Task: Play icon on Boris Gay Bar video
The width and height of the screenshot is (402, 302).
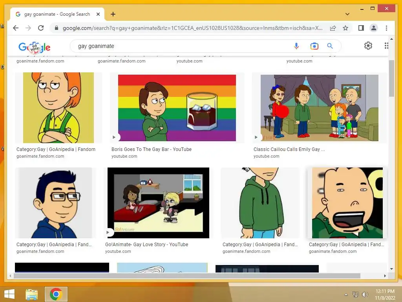Action: coord(114,137)
